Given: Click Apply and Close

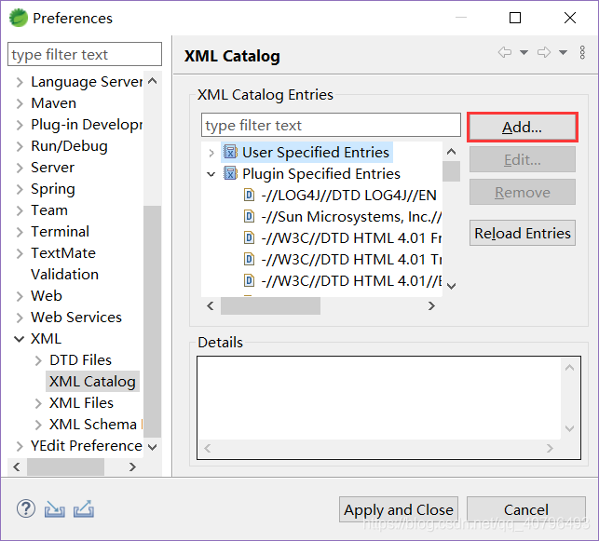Looking at the screenshot, I should pos(399,509).
